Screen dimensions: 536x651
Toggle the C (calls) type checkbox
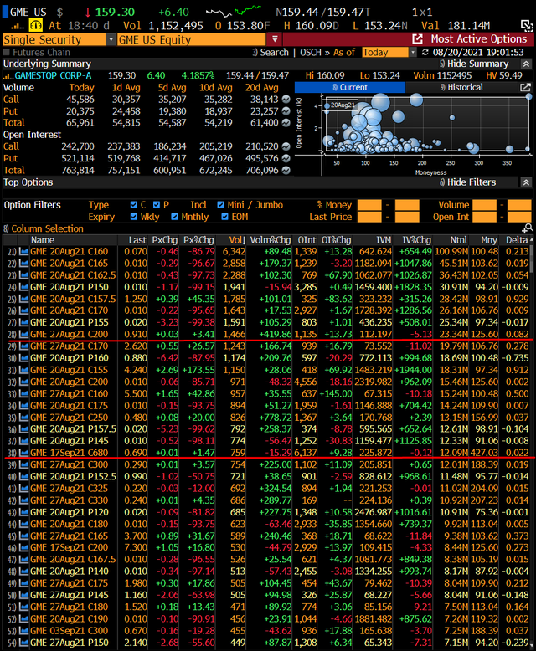click(x=134, y=205)
